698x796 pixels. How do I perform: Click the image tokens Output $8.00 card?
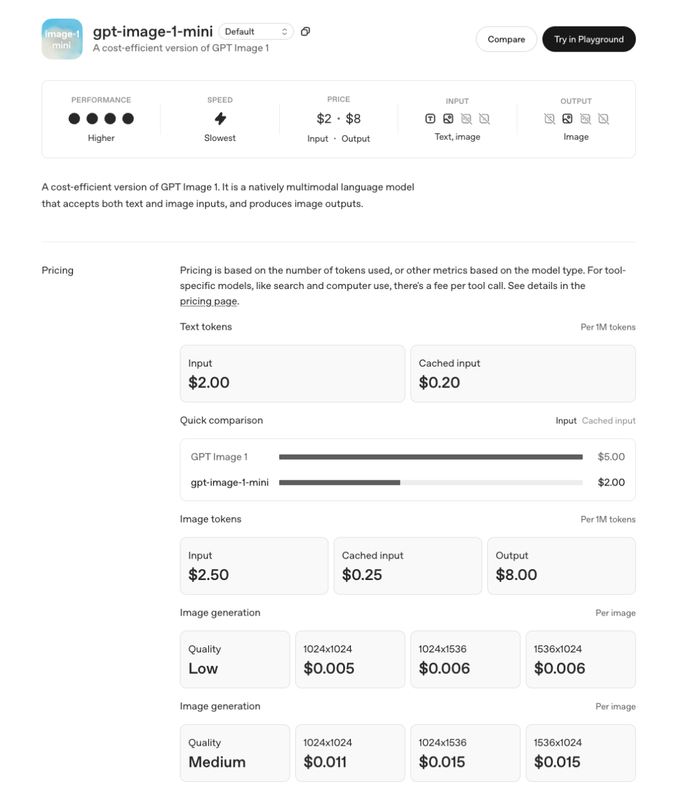click(561, 566)
